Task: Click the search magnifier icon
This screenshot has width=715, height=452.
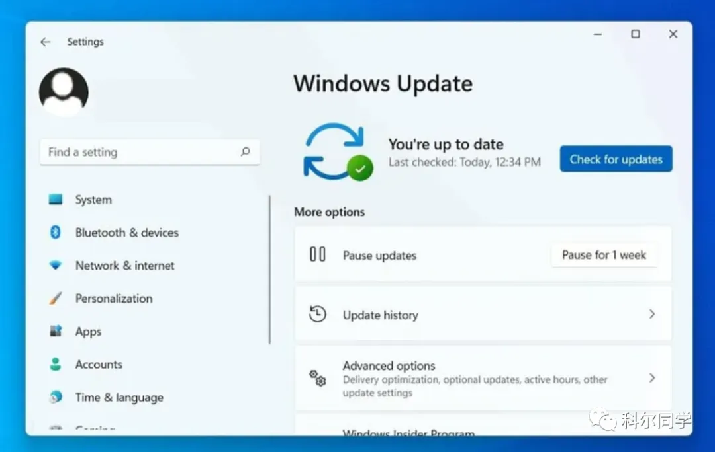Action: point(246,152)
